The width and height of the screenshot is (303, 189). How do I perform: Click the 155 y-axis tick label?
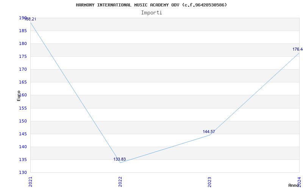23,108
